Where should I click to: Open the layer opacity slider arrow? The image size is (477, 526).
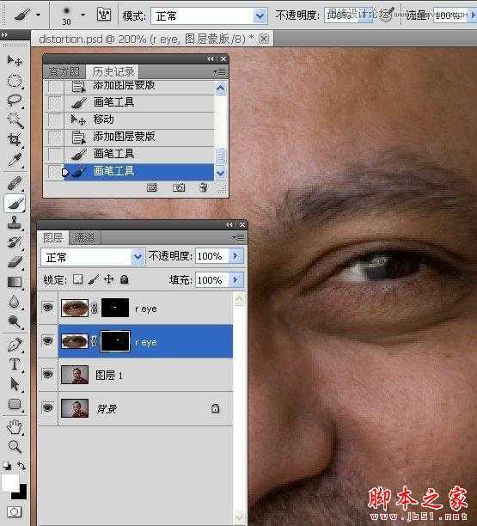(x=235, y=256)
